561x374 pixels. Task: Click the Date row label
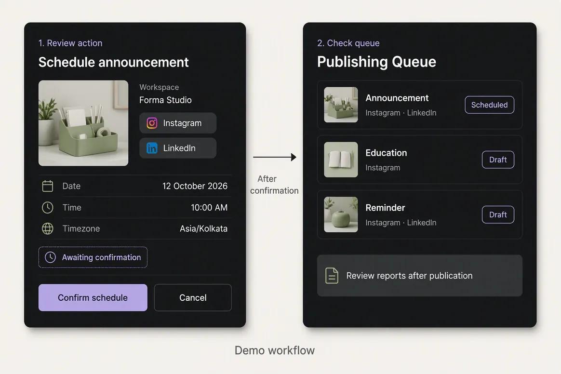pos(71,186)
